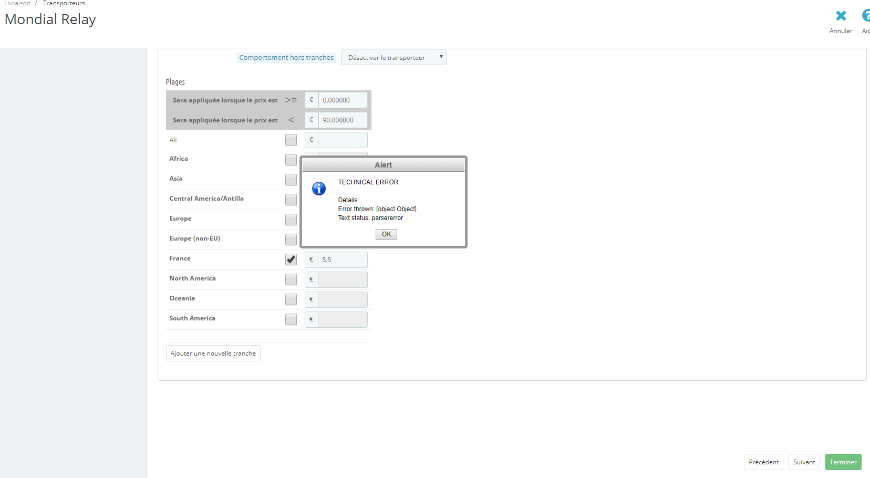Screen dimensions: 870x478
Task: Finish with the Terminer button
Action: [843, 462]
